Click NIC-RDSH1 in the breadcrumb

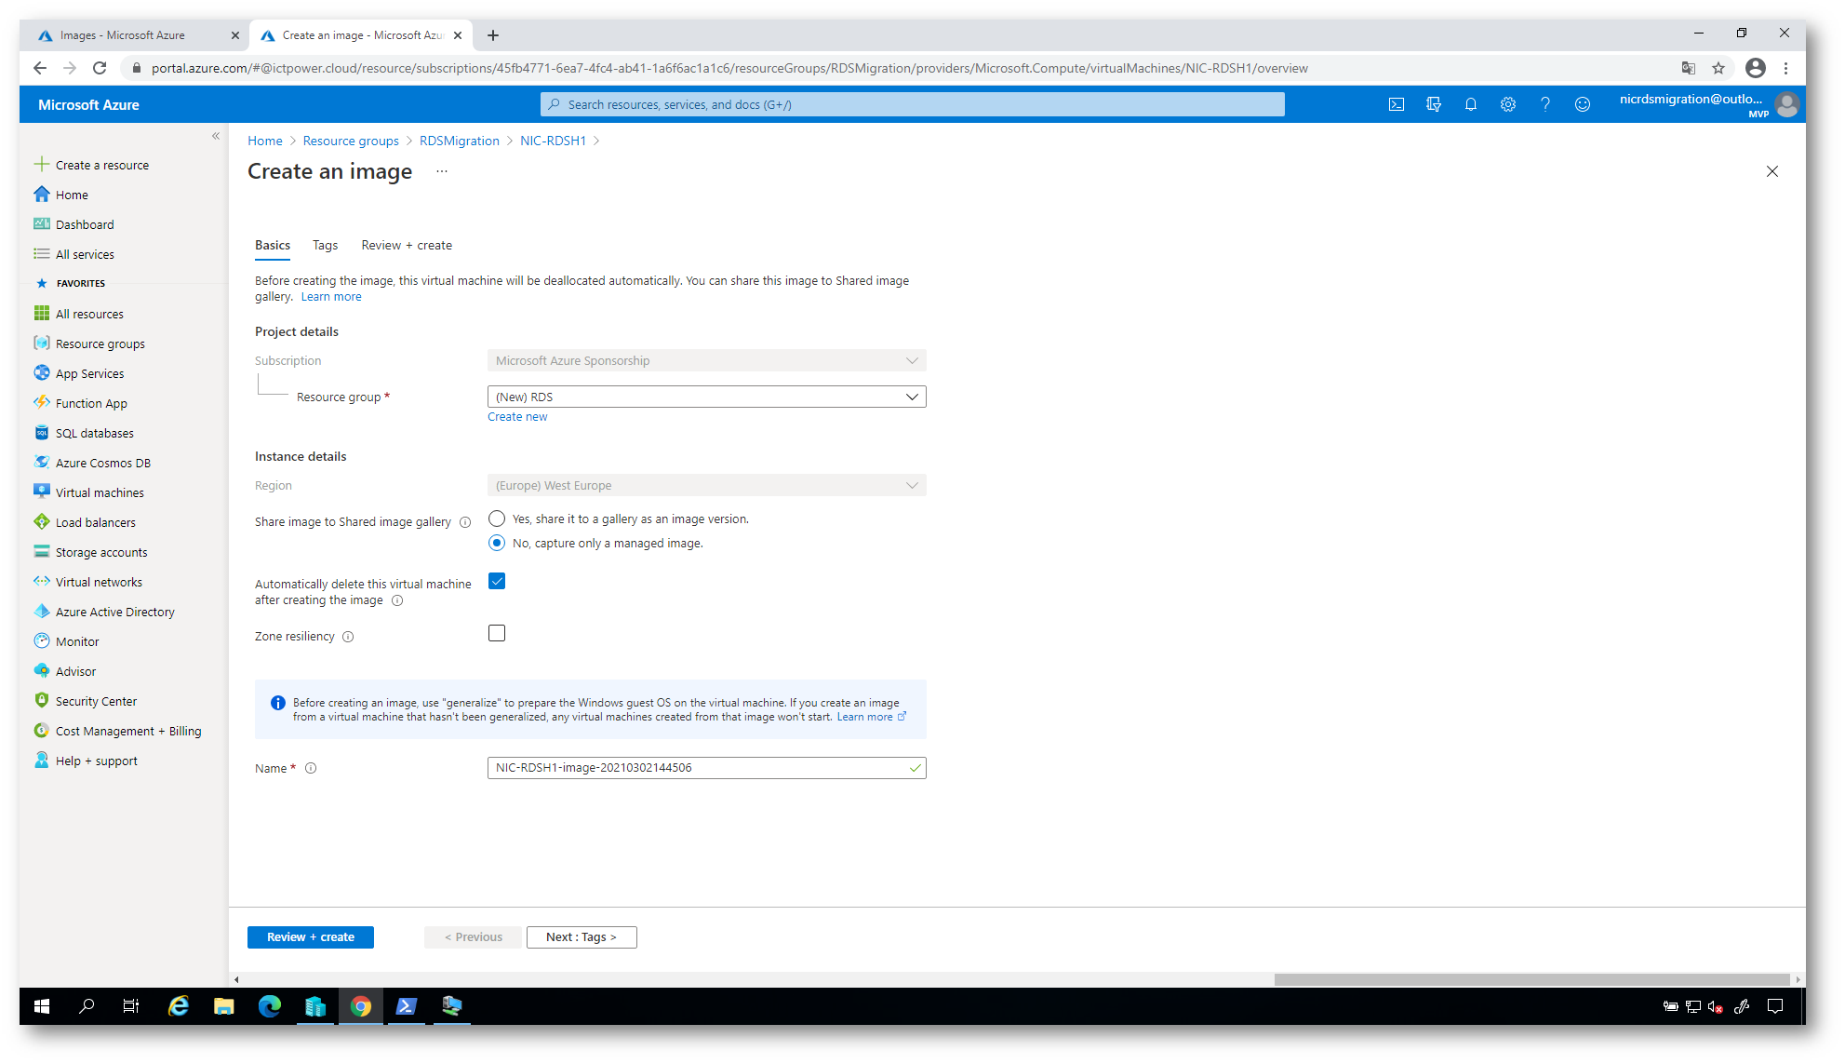tap(553, 141)
